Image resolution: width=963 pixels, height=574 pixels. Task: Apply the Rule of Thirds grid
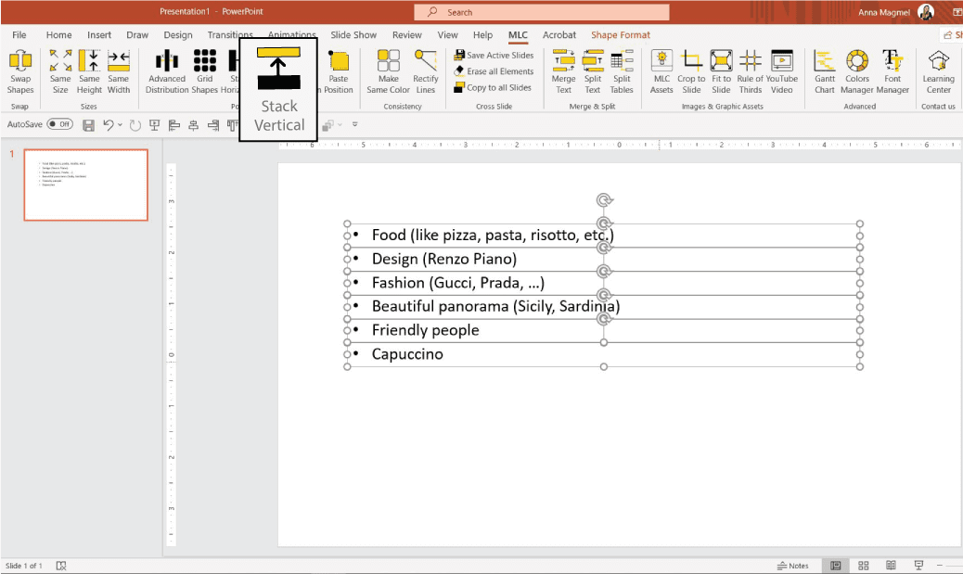point(751,70)
